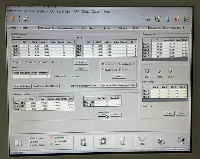Viewport: 200px width, 159px height.
Task: Switch to the Universal Ar... tab
Action: (x=156, y=28)
